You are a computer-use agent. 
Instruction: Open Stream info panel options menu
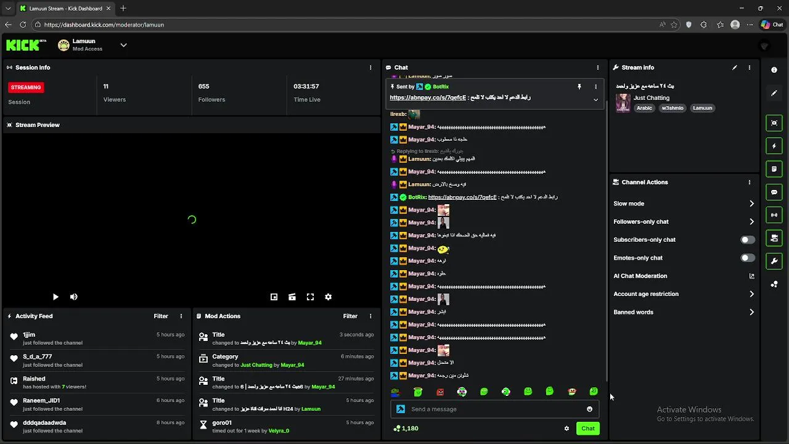pyautogui.click(x=750, y=67)
